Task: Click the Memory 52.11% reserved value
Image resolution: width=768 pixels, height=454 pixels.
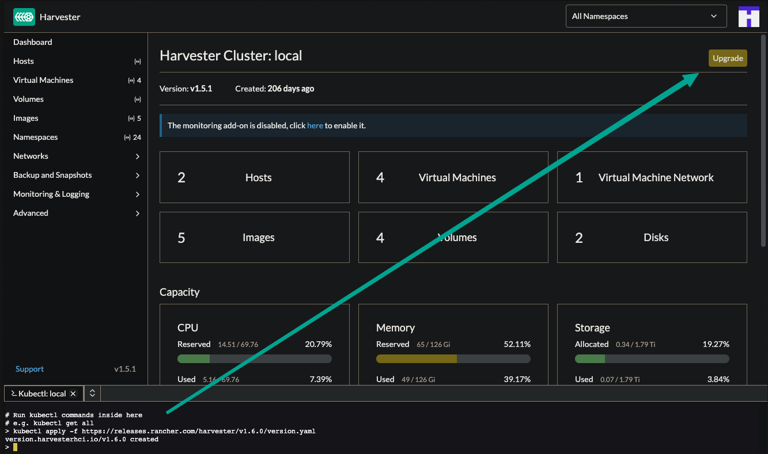Action: (x=517, y=344)
